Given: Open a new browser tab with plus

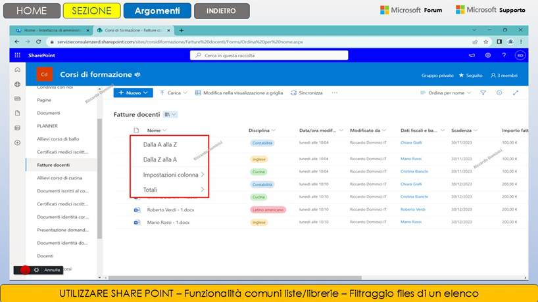Looking at the screenshot, I should (182, 30).
